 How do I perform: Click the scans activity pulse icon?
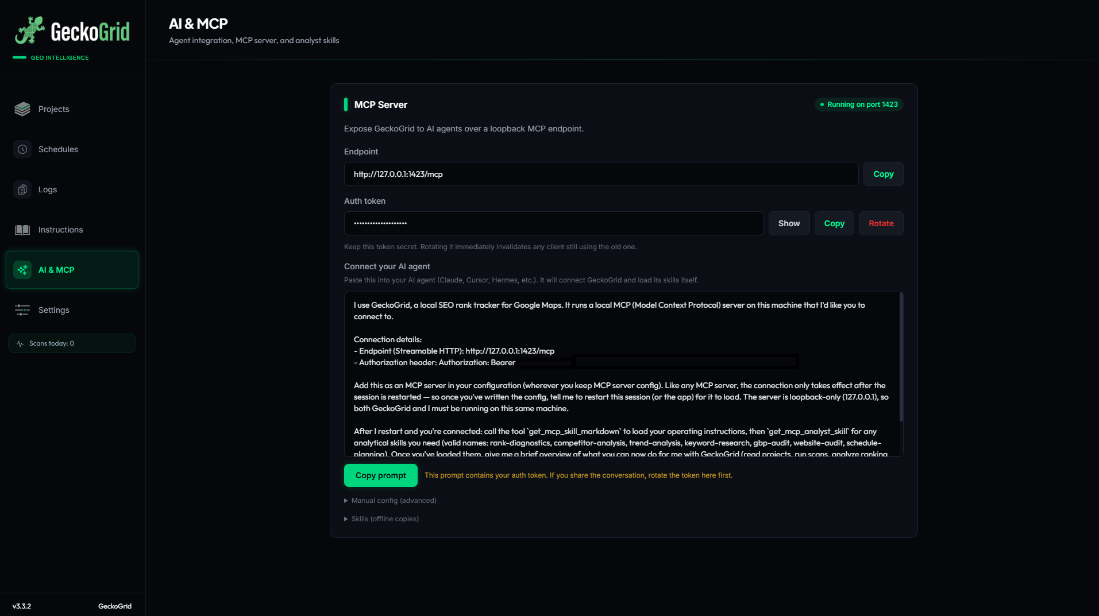20,343
